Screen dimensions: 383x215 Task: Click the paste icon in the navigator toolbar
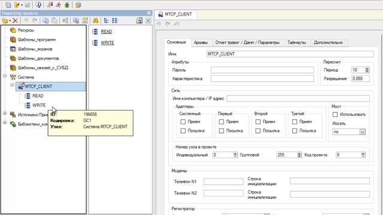click(x=54, y=21)
